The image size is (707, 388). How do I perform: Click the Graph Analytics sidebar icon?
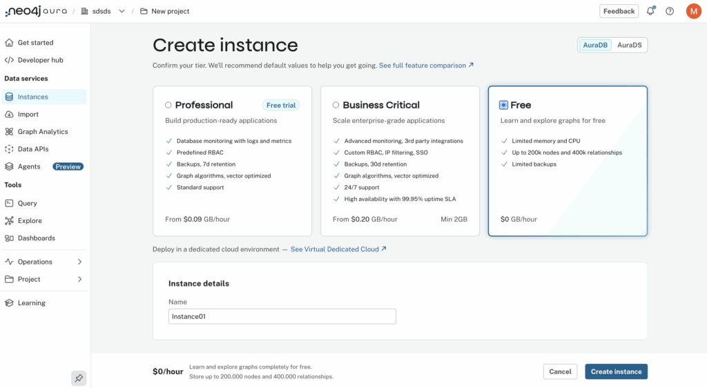[x=9, y=132]
